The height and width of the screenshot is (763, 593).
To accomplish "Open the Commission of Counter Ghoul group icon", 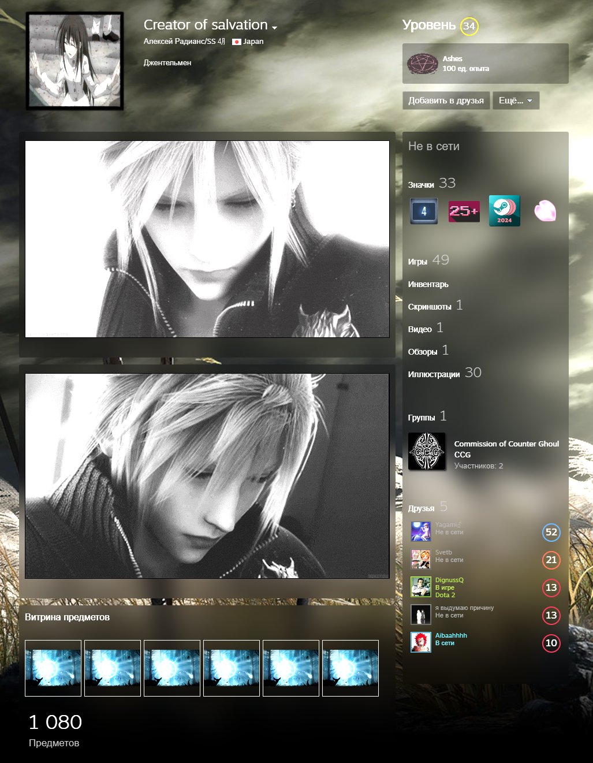I will (x=427, y=451).
